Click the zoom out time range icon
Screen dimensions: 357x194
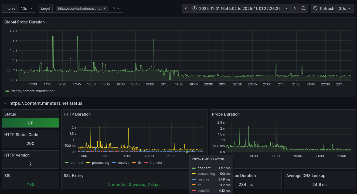click(304, 8)
